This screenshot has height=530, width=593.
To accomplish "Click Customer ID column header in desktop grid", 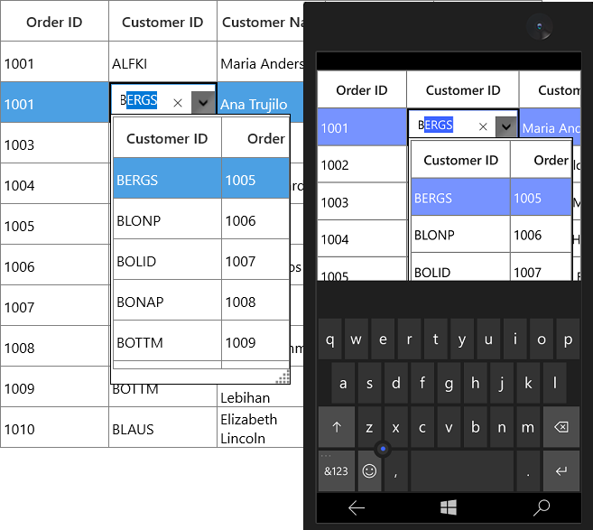I will click(x=162, y=22).
